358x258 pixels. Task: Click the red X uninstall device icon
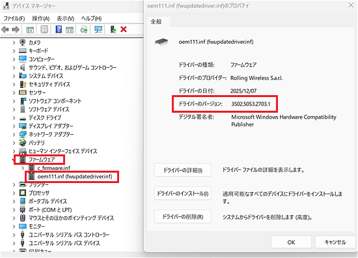coord(124,29)
